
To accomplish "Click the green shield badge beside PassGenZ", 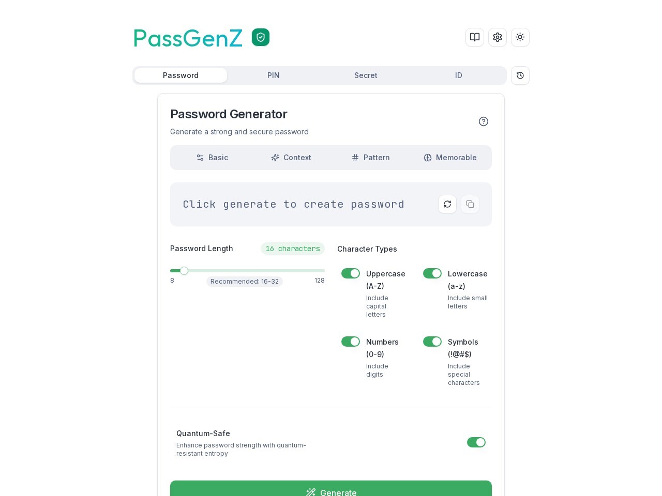I will tap(261, 37).
